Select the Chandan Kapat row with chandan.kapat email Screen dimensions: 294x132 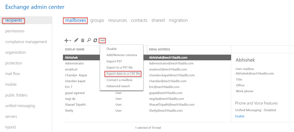tap(147, 75)
